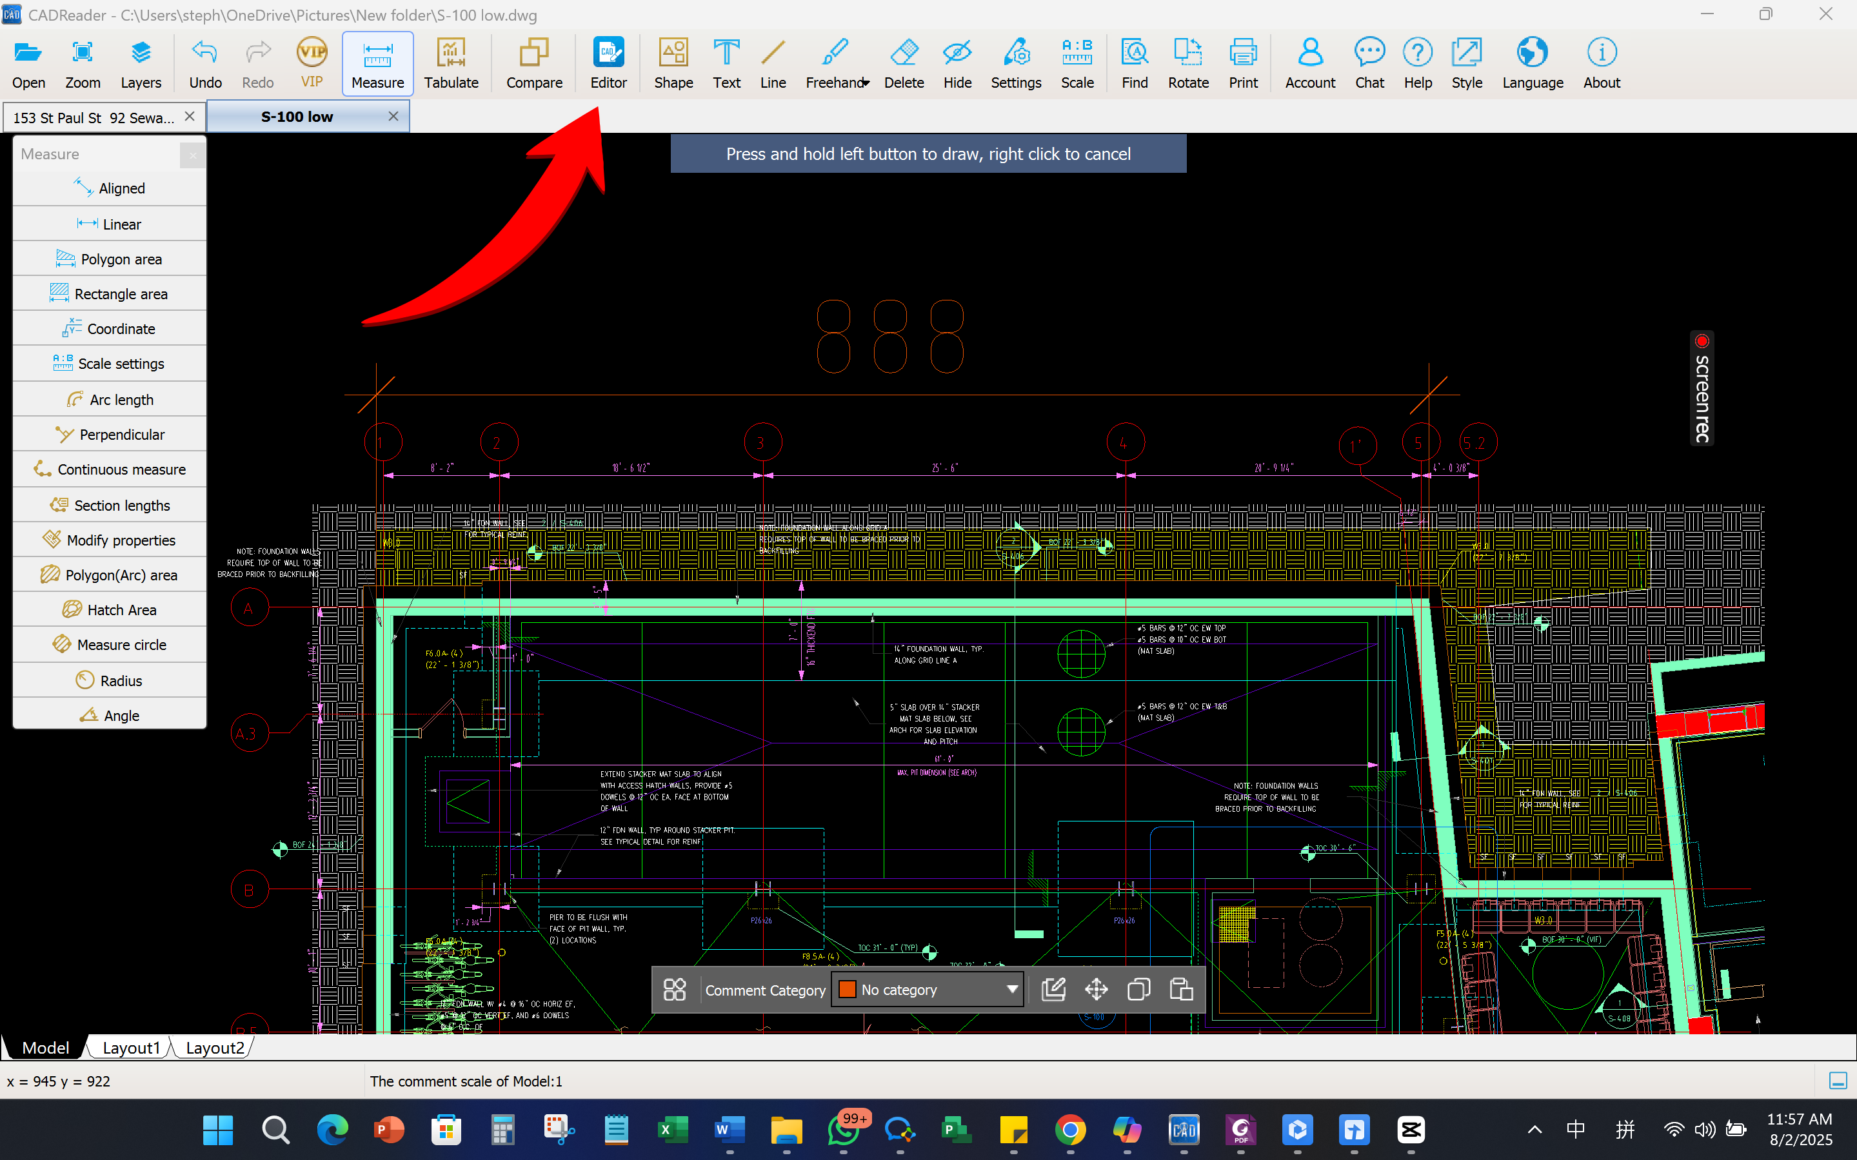This screenshot has width=1857, height=1160.
Task: Open the About dialog
Action: click(x=1602, y=64)
